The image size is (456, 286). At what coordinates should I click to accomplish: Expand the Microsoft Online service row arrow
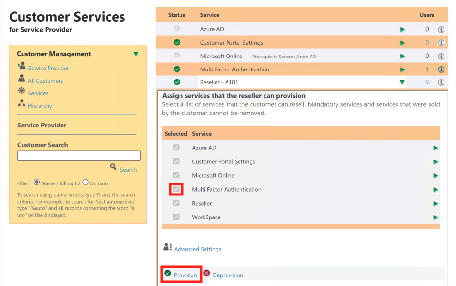[402, 57]
